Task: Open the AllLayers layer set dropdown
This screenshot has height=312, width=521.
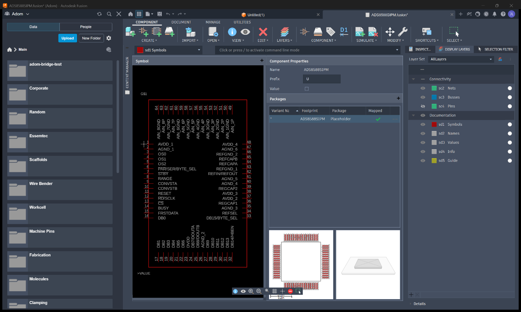Action: pyautogui.click(x=461, y=59)
